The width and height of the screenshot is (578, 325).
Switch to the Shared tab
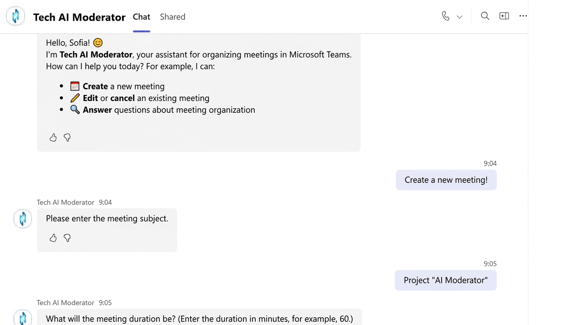tap(172, 17)
